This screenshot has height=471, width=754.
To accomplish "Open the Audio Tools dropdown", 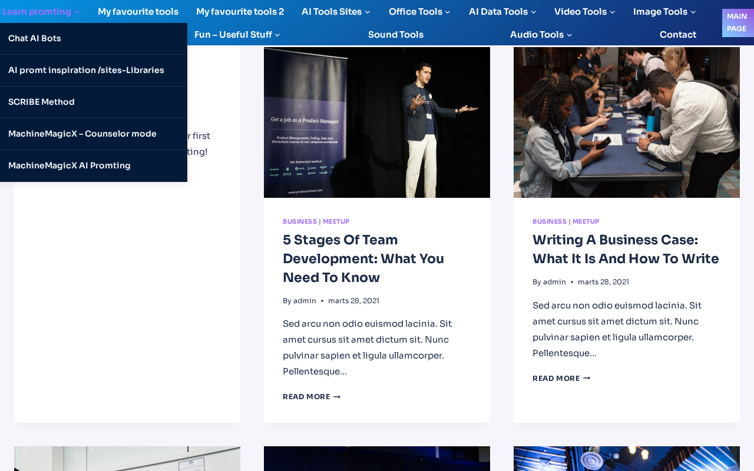I will click(541, 35).
